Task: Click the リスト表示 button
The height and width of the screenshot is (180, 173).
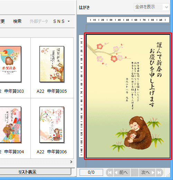Action: point(35,172)
